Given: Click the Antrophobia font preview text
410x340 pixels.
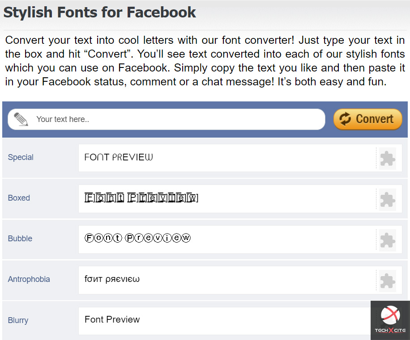Looking at the screenshot, I should tap(112, 279).
